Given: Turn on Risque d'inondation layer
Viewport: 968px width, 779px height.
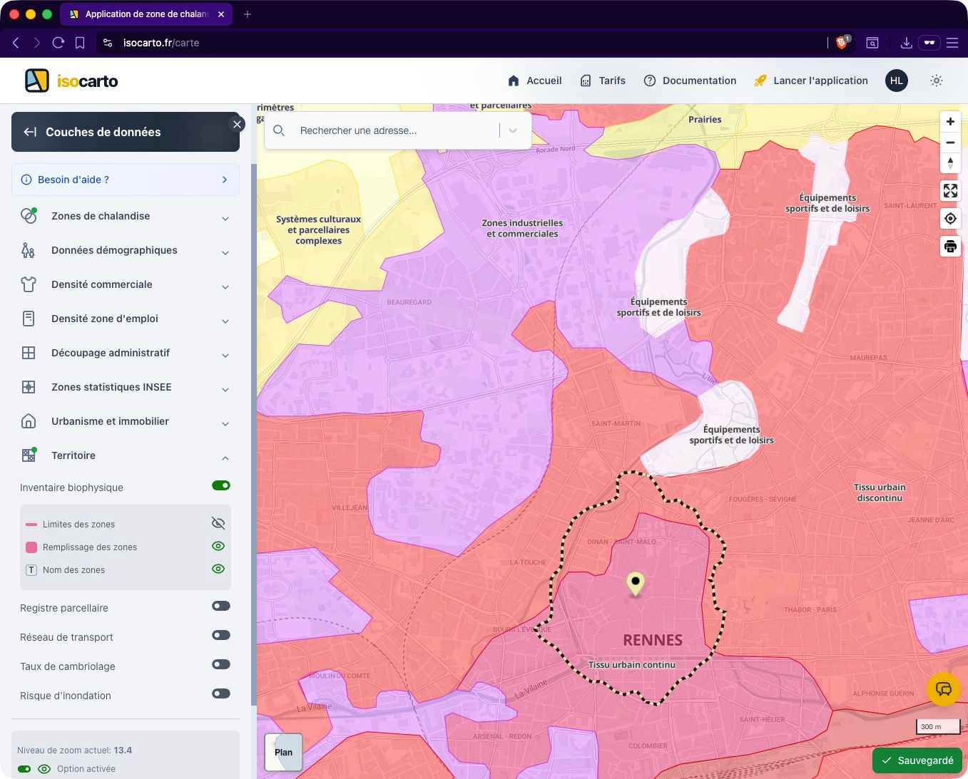Looking at the screenshot, I should 221,694.
